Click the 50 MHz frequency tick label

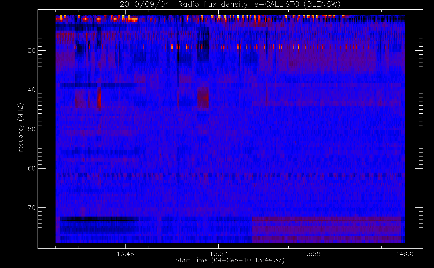coord(32,129)
